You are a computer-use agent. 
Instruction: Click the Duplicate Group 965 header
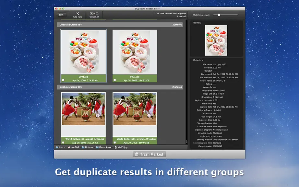pyautogui.click(x=120, y=87)
